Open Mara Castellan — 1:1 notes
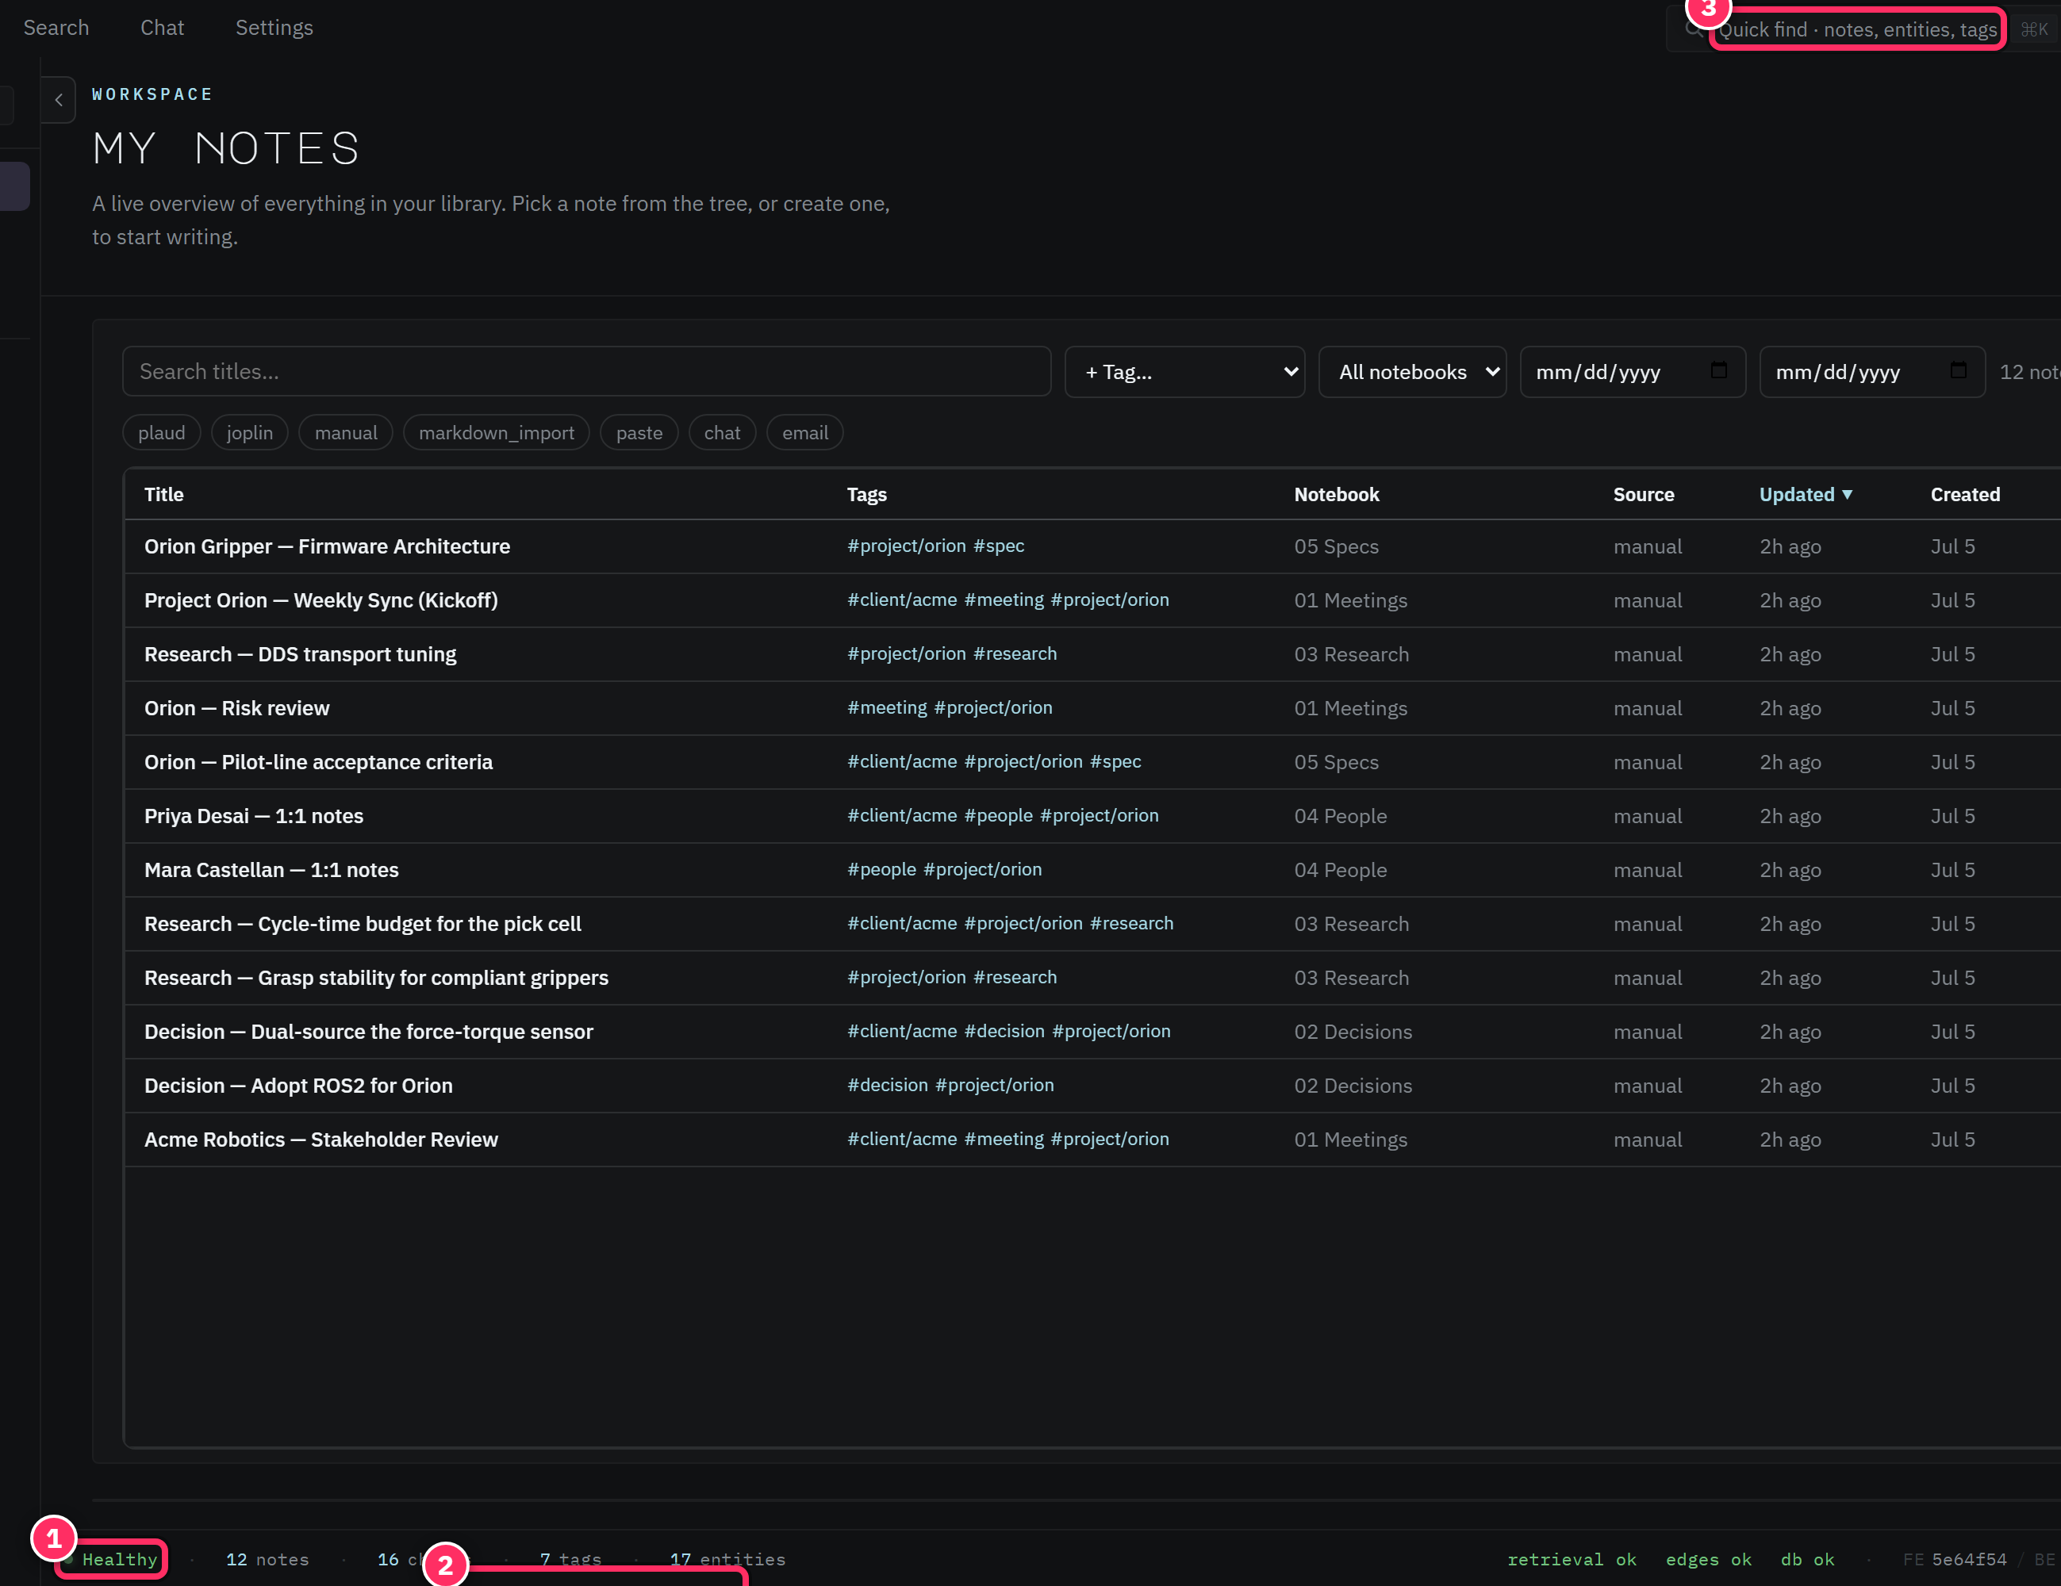2061x1586 pixels. pyautogui.click(x=271, y=869)
